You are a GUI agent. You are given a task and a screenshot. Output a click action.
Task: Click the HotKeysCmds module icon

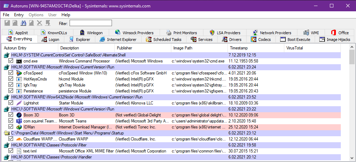(x=19, y=79)
